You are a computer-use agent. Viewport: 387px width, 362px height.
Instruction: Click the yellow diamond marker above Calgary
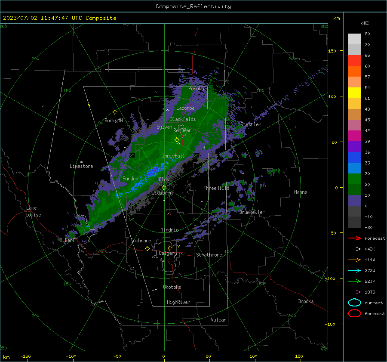tap(170, 248)
